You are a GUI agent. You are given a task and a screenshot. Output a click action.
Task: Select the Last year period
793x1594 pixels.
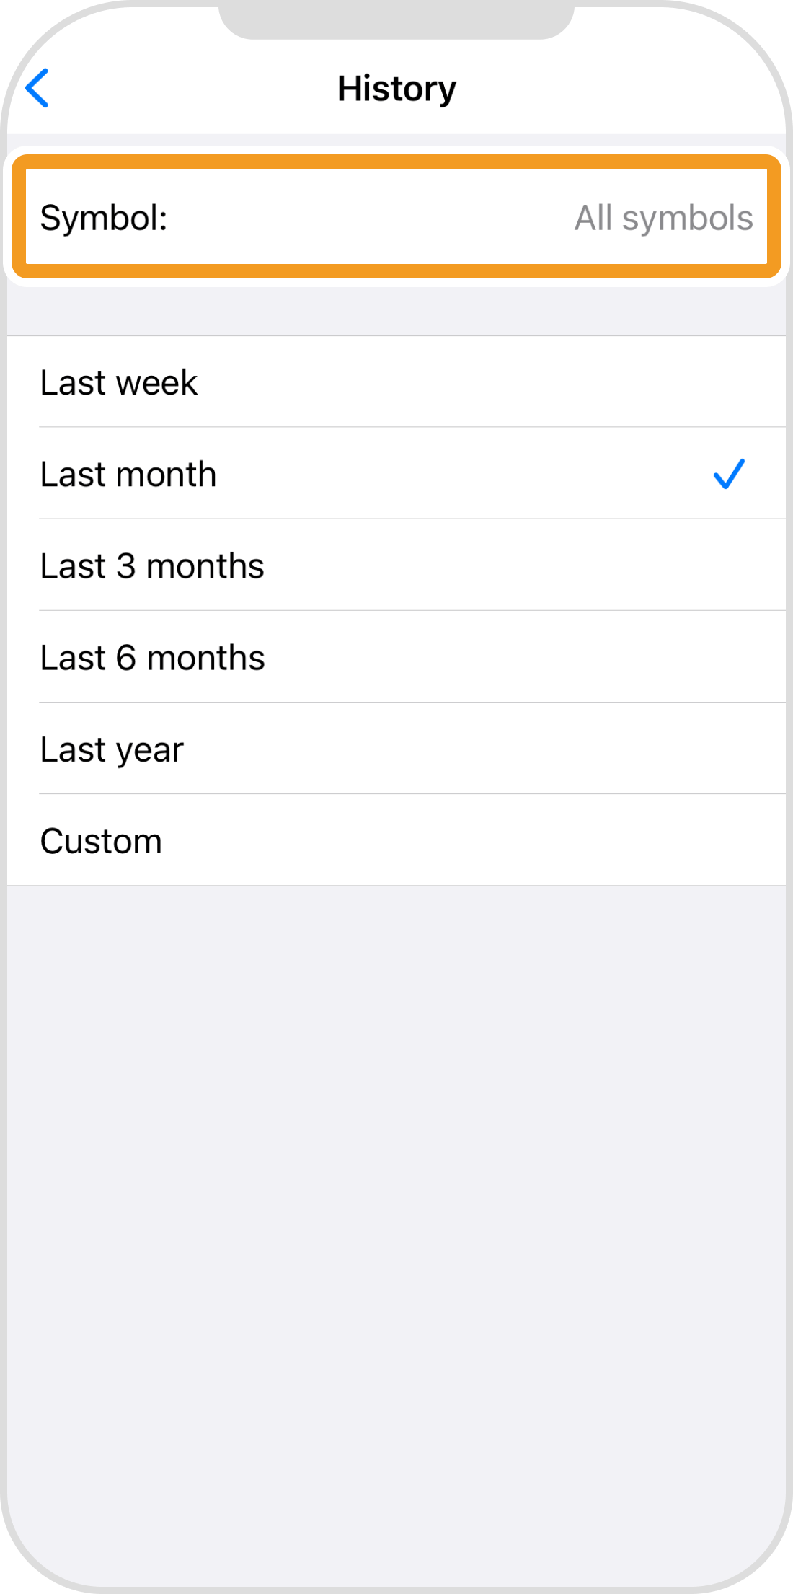pyautogui.click(x=112, y=749)
